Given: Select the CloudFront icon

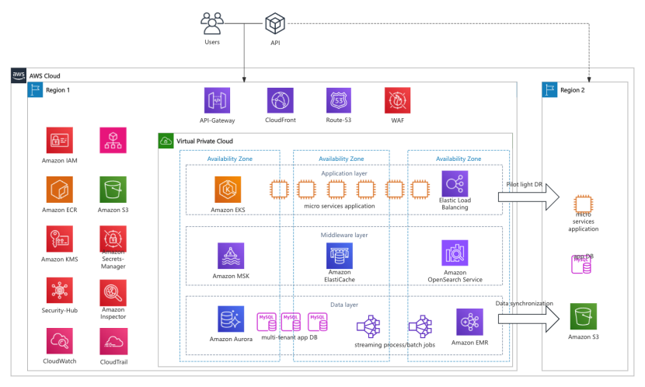Looking at the screenshot, I should coord(280,100).
